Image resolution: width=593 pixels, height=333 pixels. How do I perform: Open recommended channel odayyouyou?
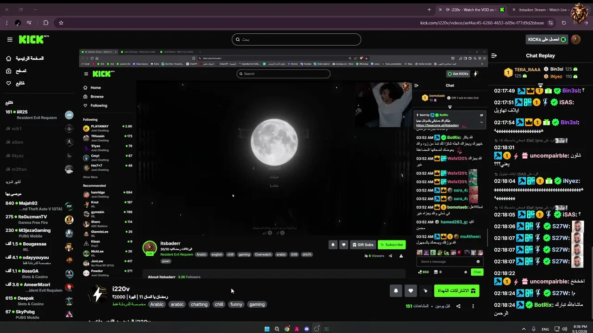pos(39,260)
